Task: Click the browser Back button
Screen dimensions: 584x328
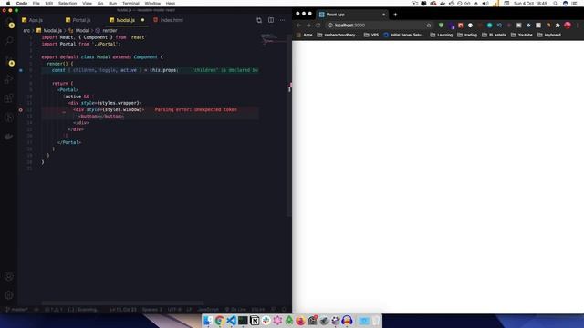Action: coord(298,26)
